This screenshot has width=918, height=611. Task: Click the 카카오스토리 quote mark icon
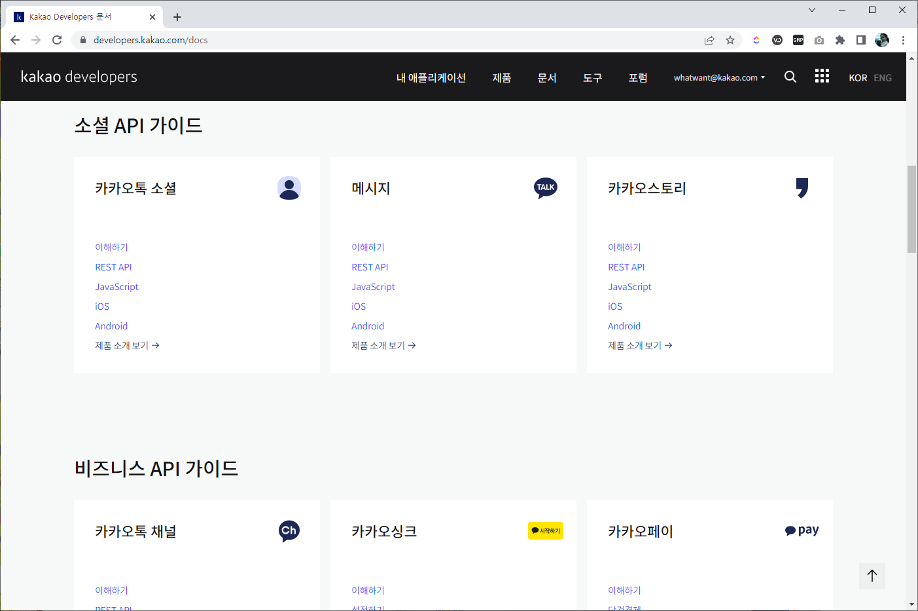[x=802, y=188]
